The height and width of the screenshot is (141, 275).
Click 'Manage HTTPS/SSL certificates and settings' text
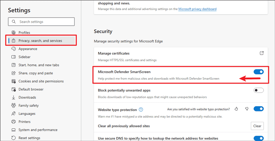pyautogui.click(x=127, y=60)
